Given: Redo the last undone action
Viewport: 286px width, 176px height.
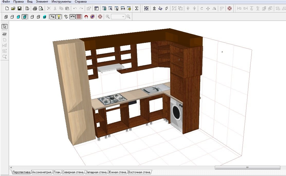Looking at the screenshot, I should coord(81,8).
